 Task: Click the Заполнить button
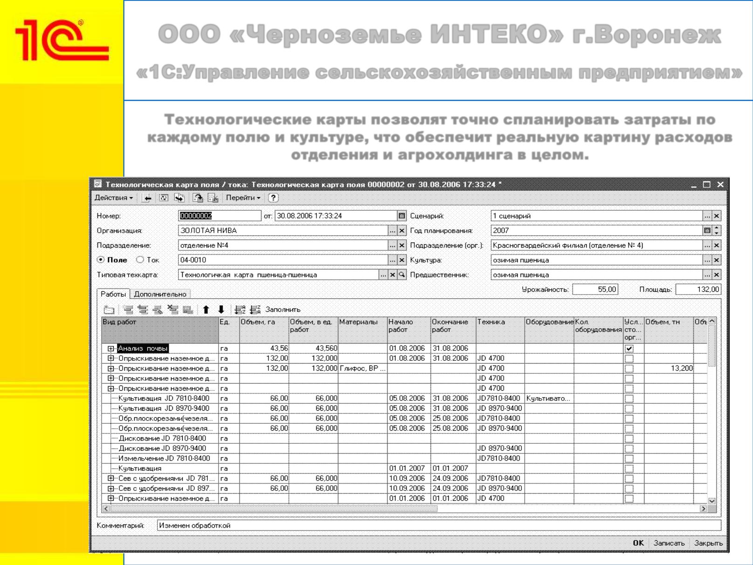pos(283,310)
